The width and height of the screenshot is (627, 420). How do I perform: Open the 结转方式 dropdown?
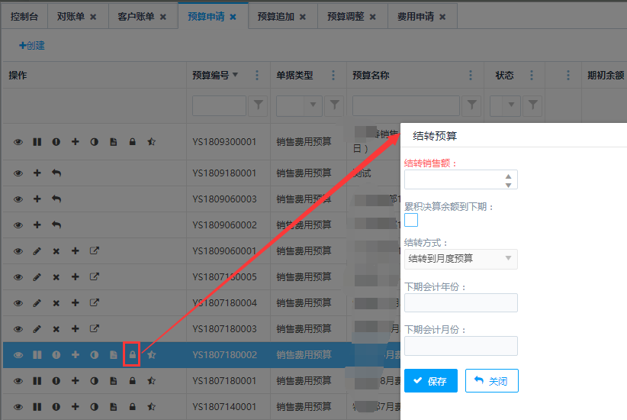461,259
